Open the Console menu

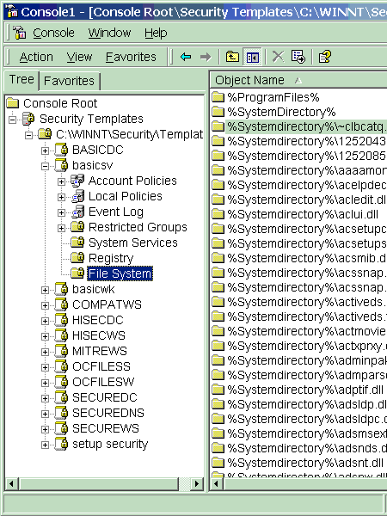53,33
